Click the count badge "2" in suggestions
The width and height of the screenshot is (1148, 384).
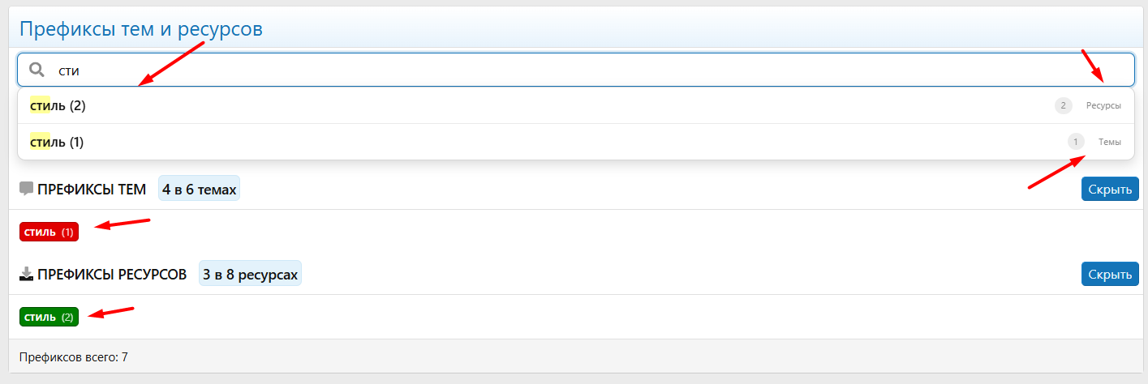pyautogui.click(x=1063, y=105)
